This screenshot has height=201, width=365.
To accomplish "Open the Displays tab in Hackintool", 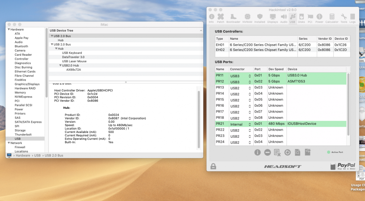I will tap(273, 18).
